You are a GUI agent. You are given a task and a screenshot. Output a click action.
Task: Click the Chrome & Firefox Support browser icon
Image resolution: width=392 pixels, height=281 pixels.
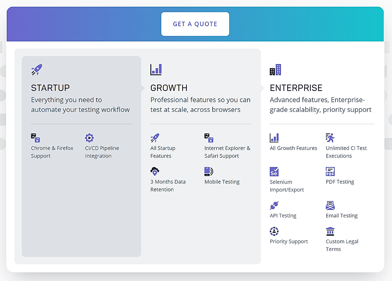(35, 138)
